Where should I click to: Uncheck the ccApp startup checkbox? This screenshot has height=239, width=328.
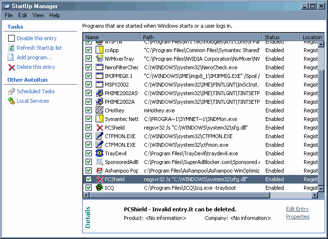pyautogui.click(x=89, y=50)
